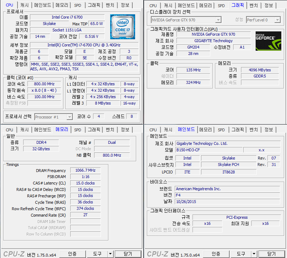This screenshot has width=287, height=258.
Task: Click the NVIDIA GeForce logo
Action: [268, 41]
